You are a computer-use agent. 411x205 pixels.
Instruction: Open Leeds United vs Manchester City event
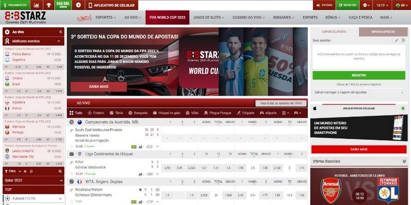click(x=33, y=154)
